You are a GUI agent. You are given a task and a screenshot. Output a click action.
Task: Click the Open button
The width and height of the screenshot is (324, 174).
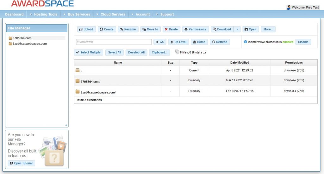[x=251, y=29]
